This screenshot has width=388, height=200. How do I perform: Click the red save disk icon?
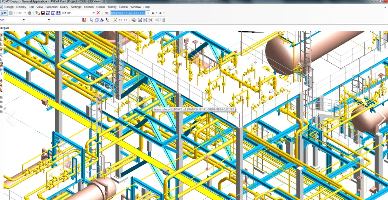pos(43,13)
